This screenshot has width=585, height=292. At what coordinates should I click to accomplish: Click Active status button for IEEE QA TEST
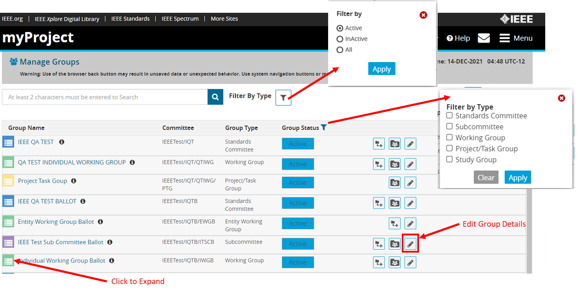[298, 144]
